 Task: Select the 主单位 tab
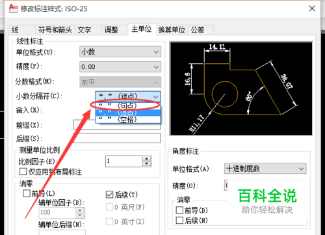pos(142,29)
